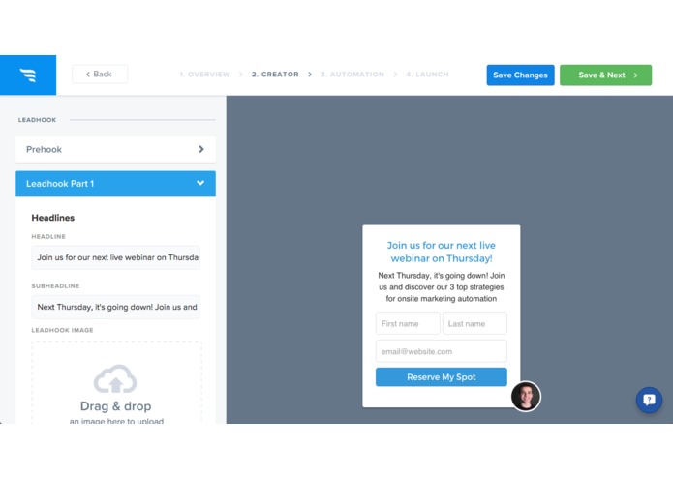Select the 2. Creator step
Viewport: 673px width, 478px height.
pyautogui.click(x=275, y=75)
